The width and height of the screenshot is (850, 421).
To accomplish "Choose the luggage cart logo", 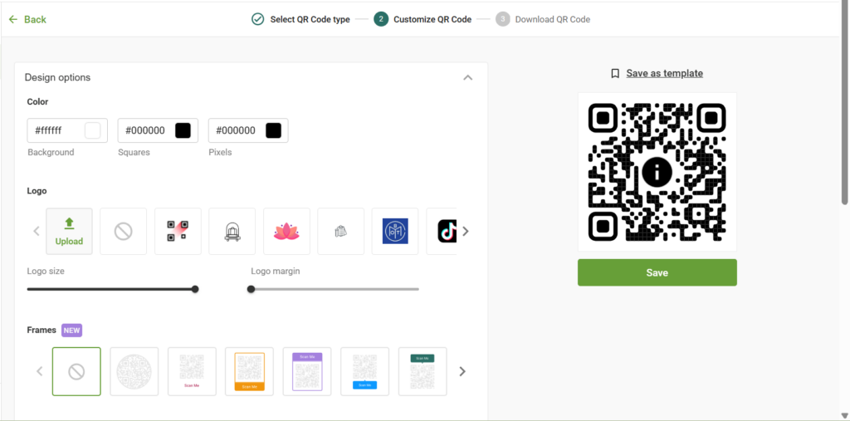I will [232, 232].
